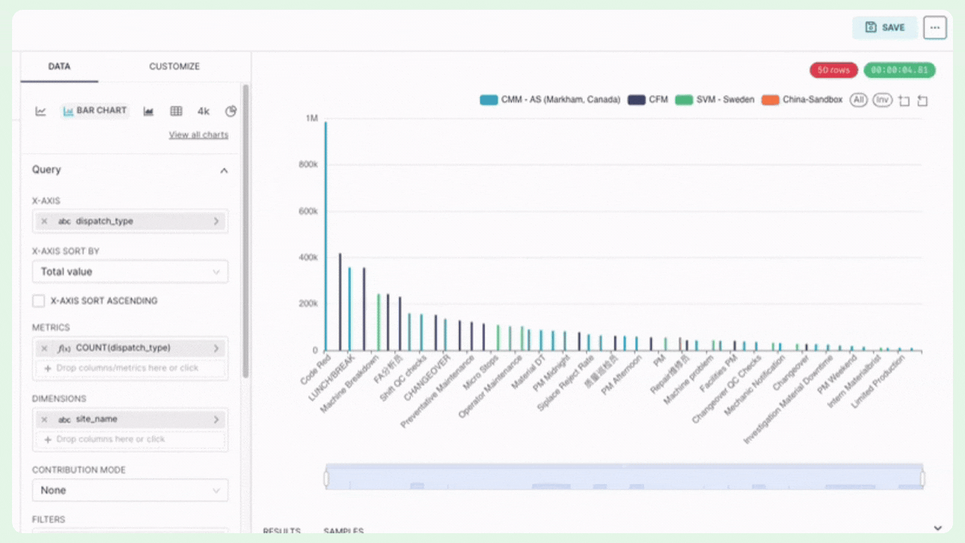Image resolution: width=965 pixels, height=543 pixels.
Task: Click the Limited Production axis label
Action: point(880,382)
